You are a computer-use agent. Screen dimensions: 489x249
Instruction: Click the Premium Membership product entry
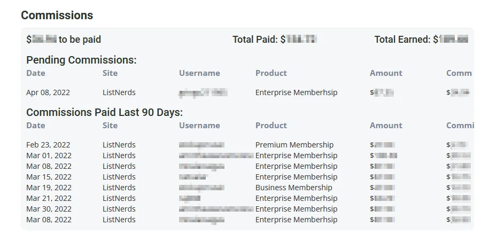tap(294, 145)
